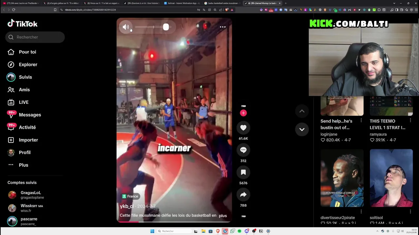Open options for the THIS TEEMO video
Viewport: 419px width, 235px height.
click(x=410, y=121)
